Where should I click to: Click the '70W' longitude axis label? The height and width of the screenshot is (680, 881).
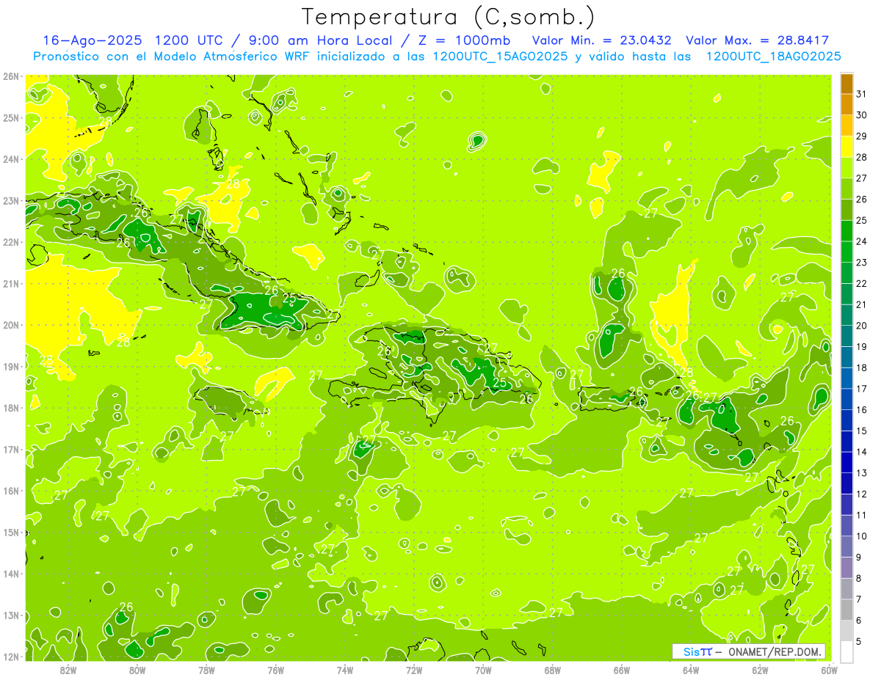(483, 669)
